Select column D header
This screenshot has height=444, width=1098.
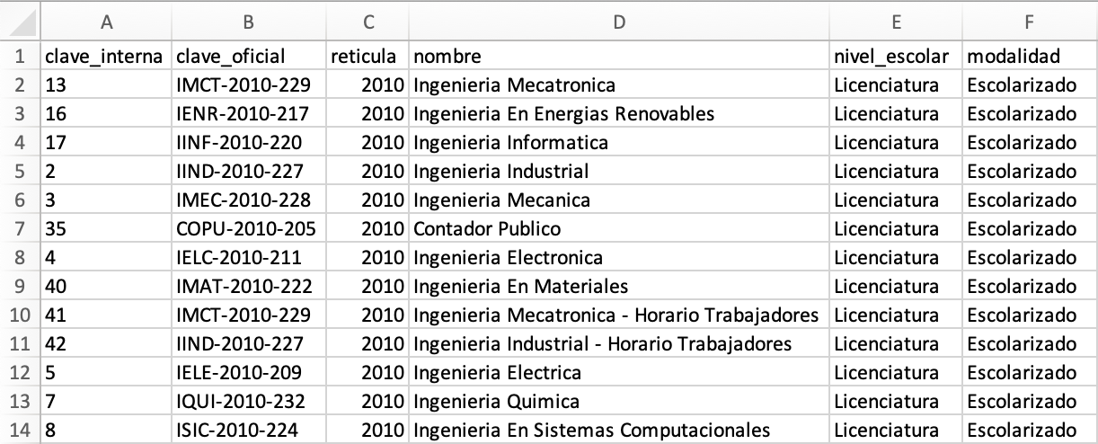[x=619, y=22]
